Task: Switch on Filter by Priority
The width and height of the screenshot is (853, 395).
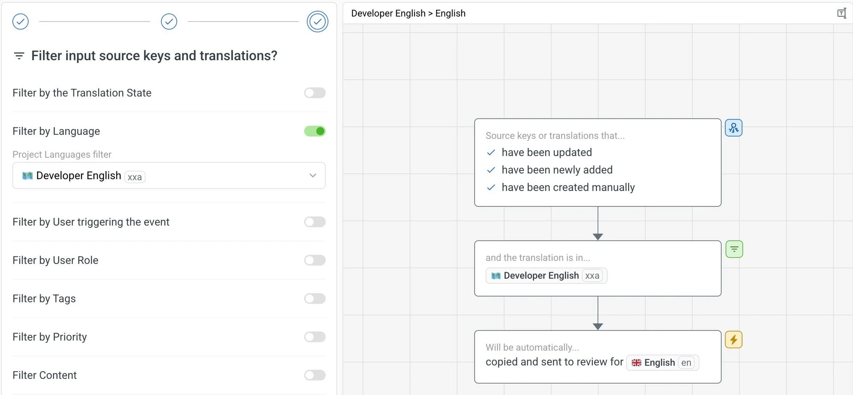Action: pos(315,337)
